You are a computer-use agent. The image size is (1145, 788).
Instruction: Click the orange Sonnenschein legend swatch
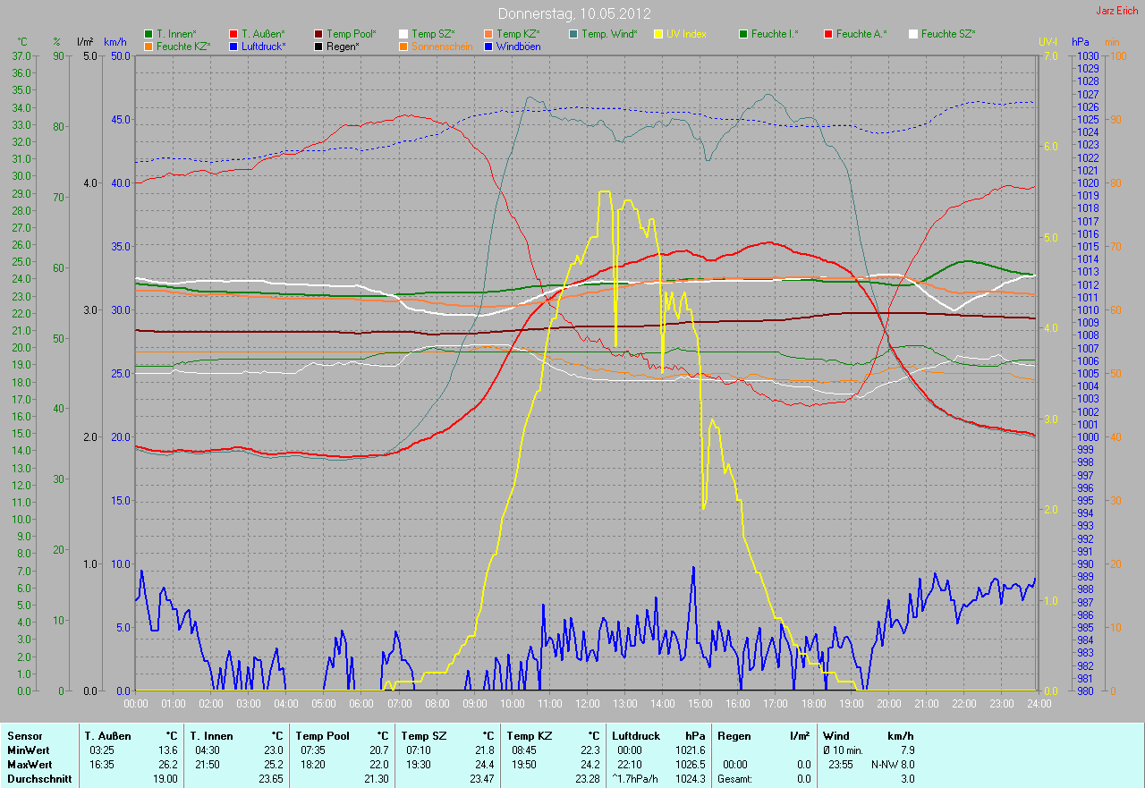(403, 46)
